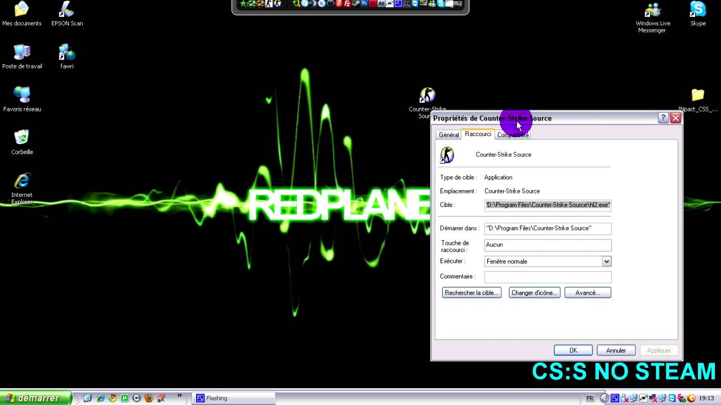Open the Exécuter dropdown list
The width and height of the screenshot is (721, 405).
[x=607, y=262]
